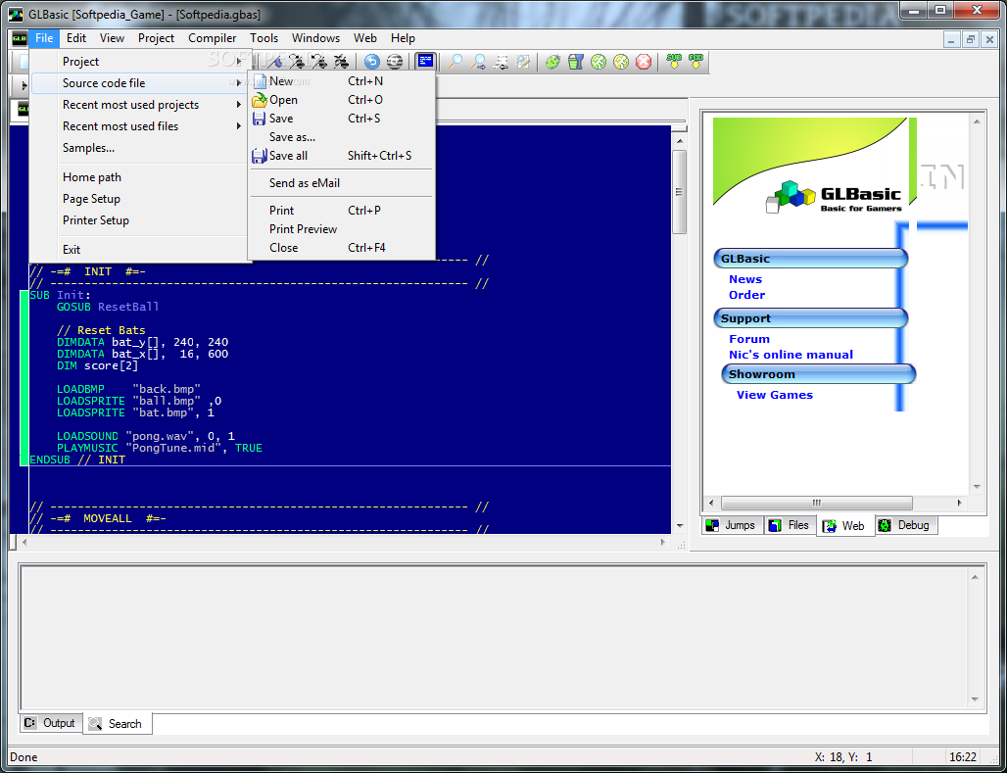The image size is (1007, 773).
Task: Click the red Stop icon
Action: (x=643, y=62)
